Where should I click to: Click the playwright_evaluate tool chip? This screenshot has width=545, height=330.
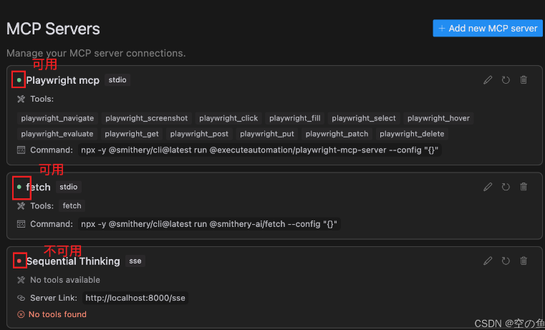[x=57, y=134]
